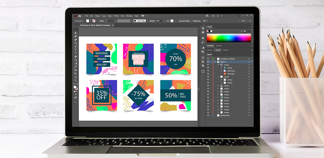The image size is (324, 158).
Task: Click target circle of BACKGROUND layer
Action: point(249,115)
